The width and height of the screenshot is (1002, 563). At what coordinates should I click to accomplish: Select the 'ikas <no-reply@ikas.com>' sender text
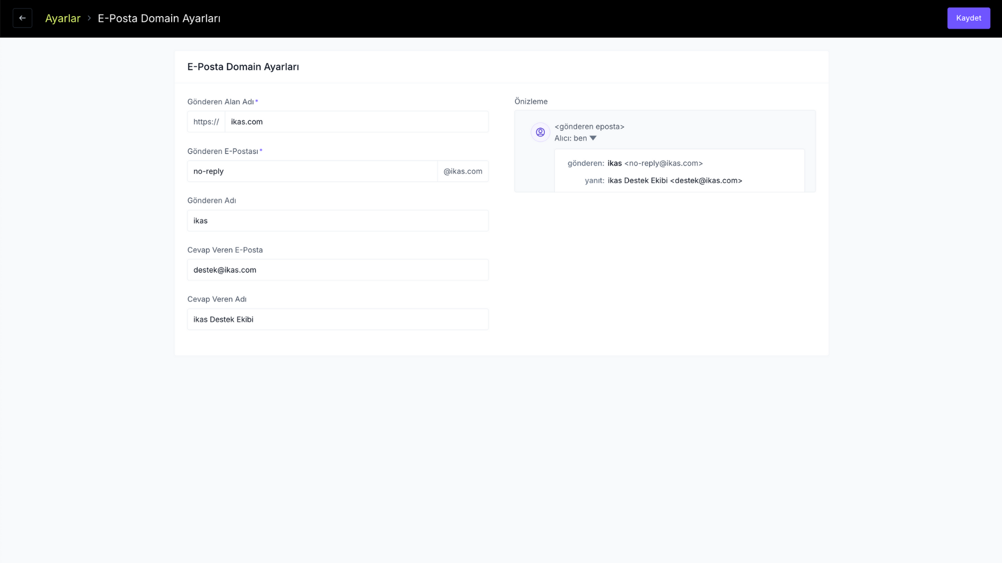[655, 163]
